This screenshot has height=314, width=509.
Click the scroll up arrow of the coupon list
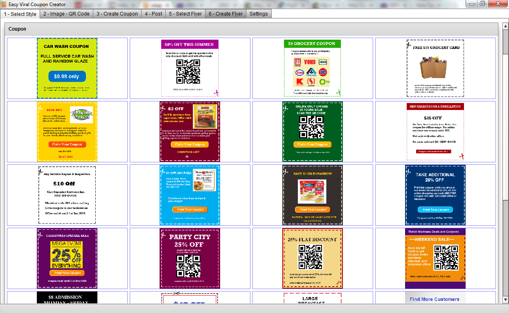[506, 25]
